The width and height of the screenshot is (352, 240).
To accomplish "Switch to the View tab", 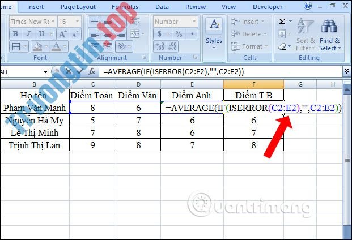I will pos(228,7).
